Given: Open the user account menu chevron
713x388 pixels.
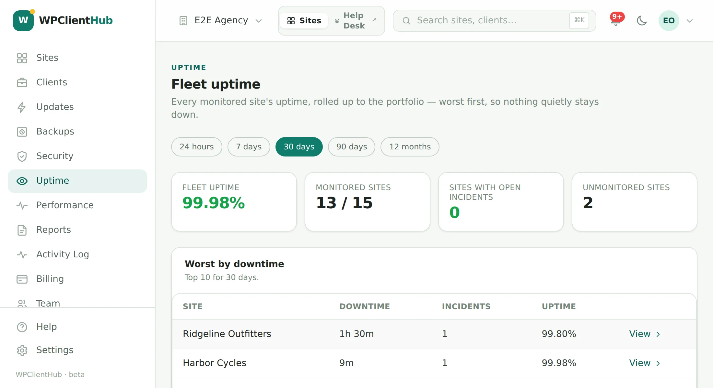Looking at the screenshot, I should [x=690, y=21].
